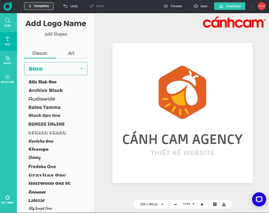The image size is (269, 213).
Task: Select the Text tool in sidebar
Action: [8, 41]
